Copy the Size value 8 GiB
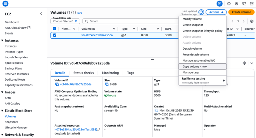Image resolution: width=256 pixels, height=138 pixels. 107,84
